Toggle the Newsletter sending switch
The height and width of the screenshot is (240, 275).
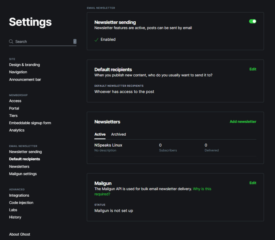(x=252, y=21)
